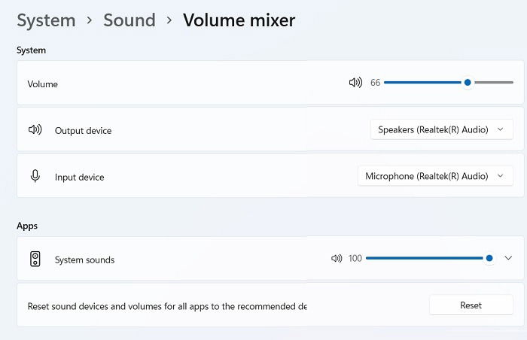Mute system volume via speaker icon

355,82
